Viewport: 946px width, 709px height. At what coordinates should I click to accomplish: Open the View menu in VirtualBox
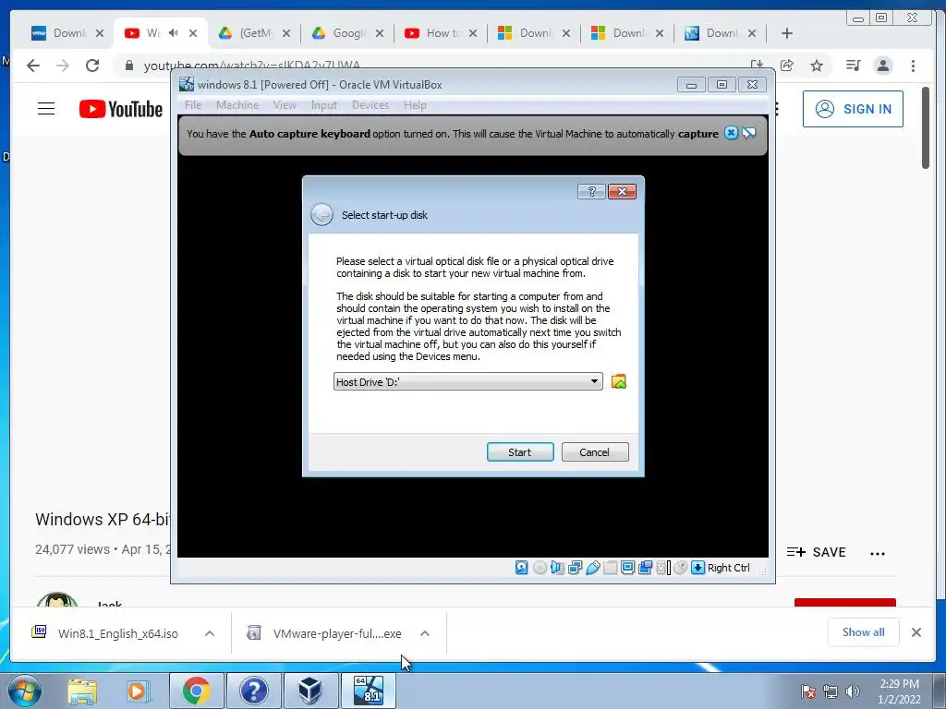point(285,105)
